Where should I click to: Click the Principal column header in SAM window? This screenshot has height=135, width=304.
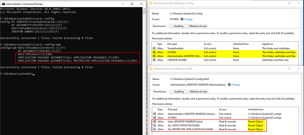pyautogui.click(x=192, y=109)
